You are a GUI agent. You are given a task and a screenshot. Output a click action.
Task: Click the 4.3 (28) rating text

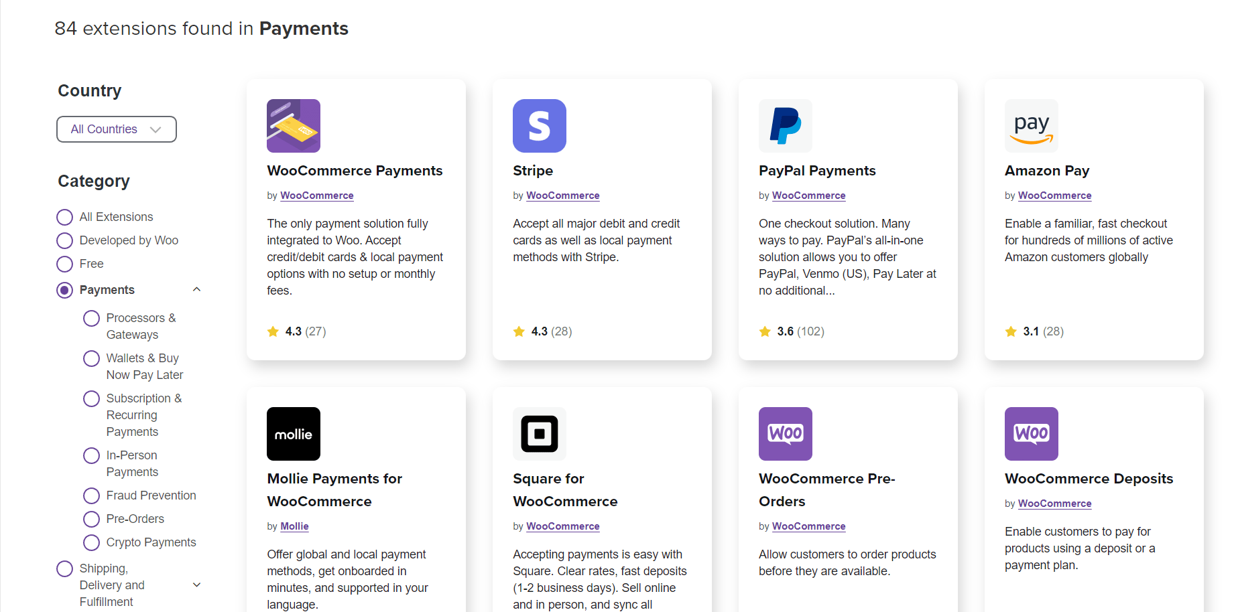tap(552, 331)
